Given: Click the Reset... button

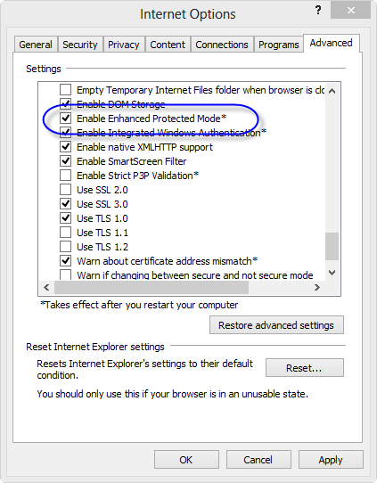Looking at the screenshot, I should coord(304,368).
